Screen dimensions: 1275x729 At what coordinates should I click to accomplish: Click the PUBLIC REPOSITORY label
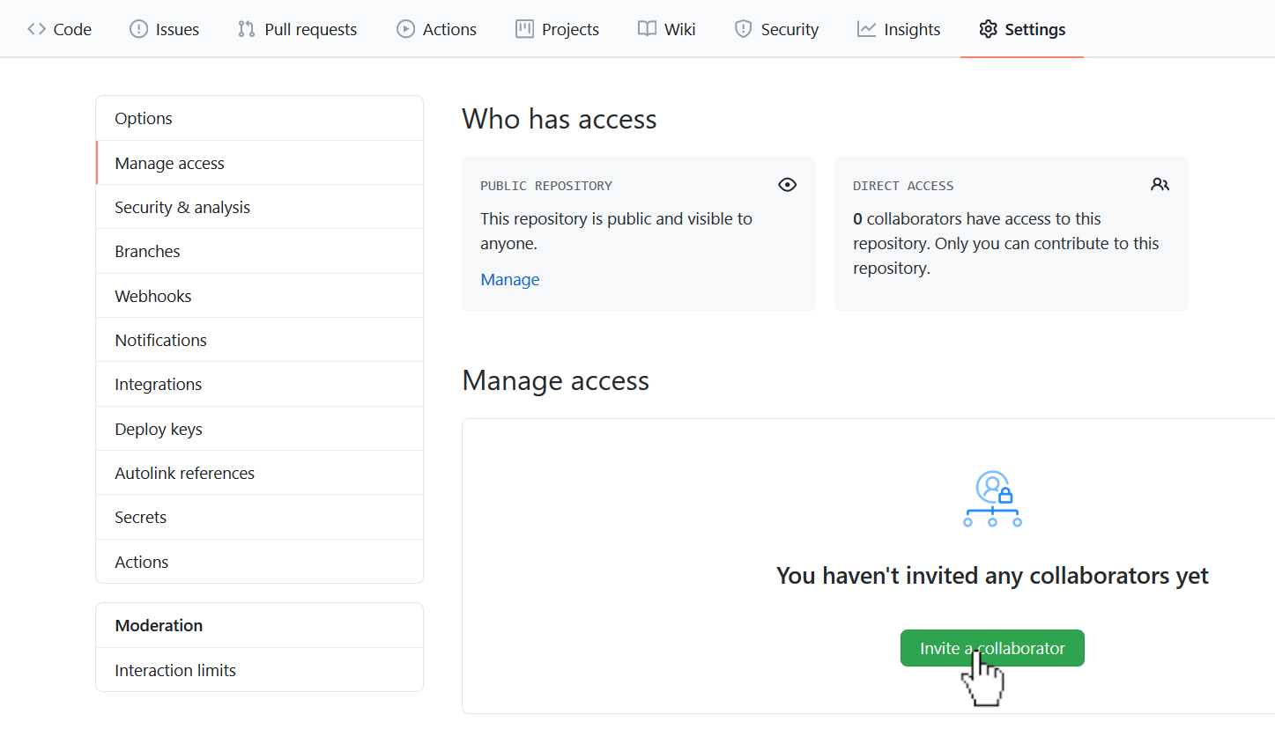546,186
